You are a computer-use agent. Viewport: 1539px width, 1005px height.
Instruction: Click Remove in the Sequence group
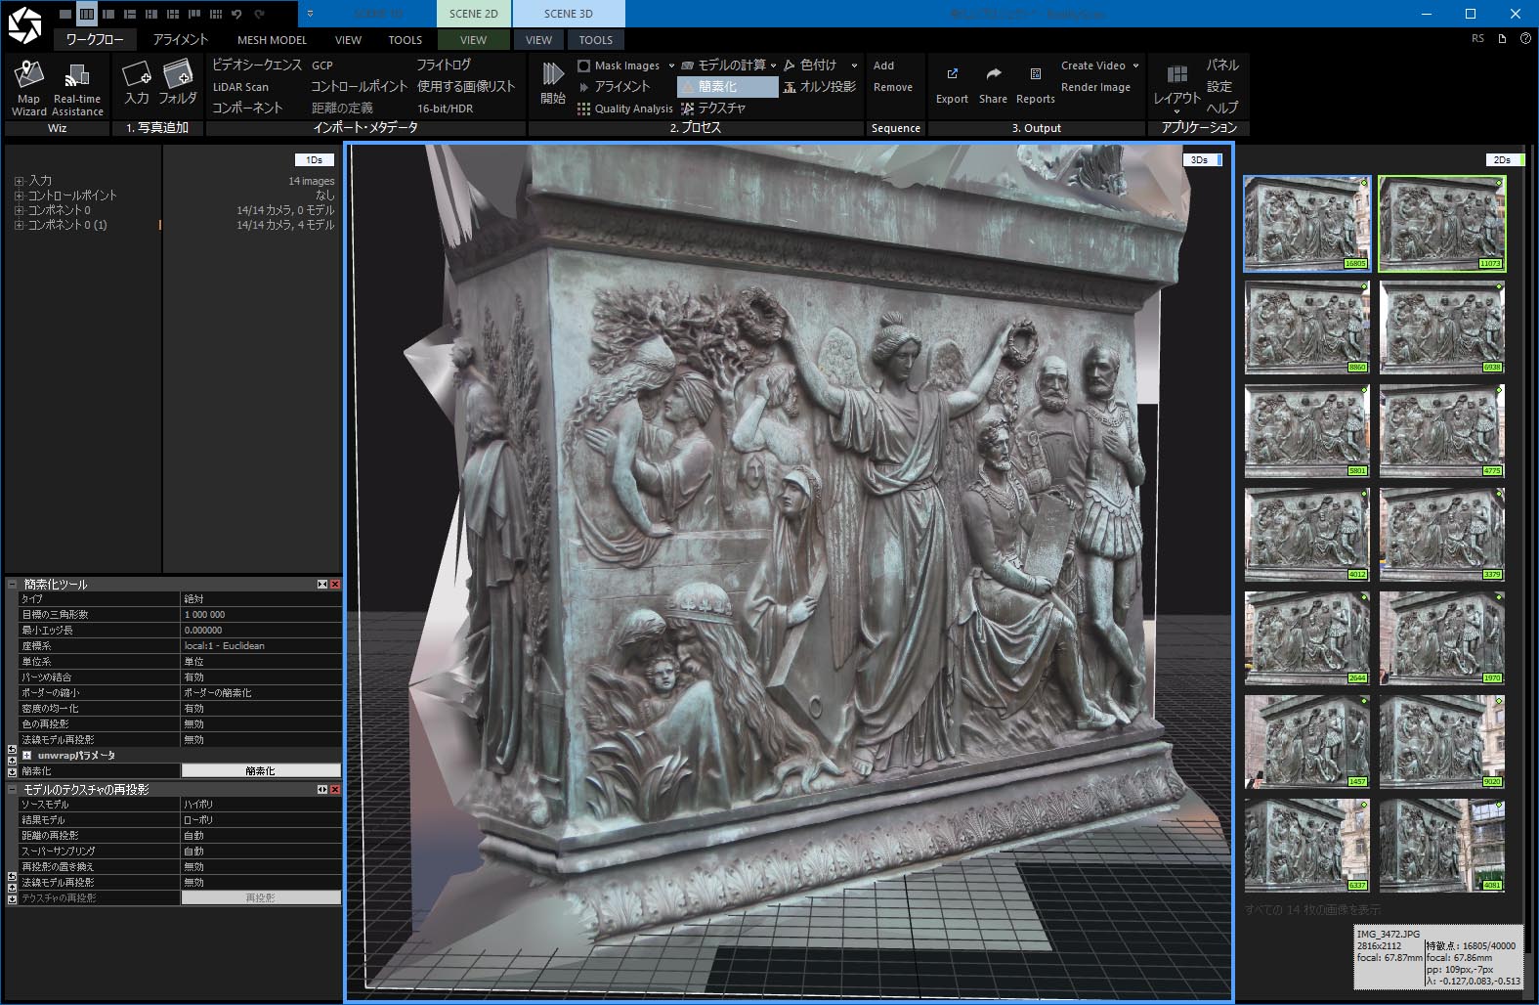[893, 87]
